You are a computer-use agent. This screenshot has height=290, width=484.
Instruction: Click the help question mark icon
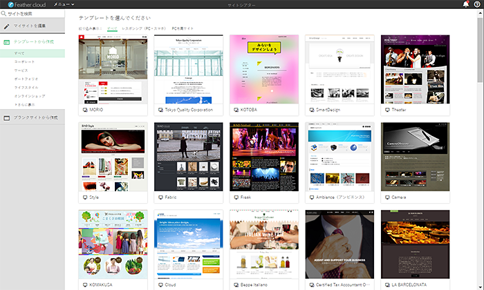pyautogui.click(x=476, y=4)
